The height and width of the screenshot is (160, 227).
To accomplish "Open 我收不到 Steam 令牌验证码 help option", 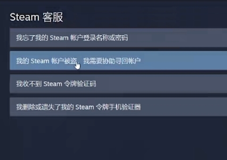I will tap(118, 84).
